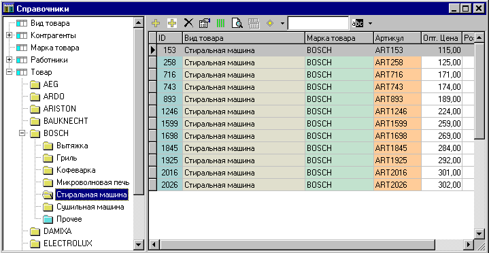The image size is (489, 253).
Task: Click the table icon beside Вид товара
Action: point(22,23)
